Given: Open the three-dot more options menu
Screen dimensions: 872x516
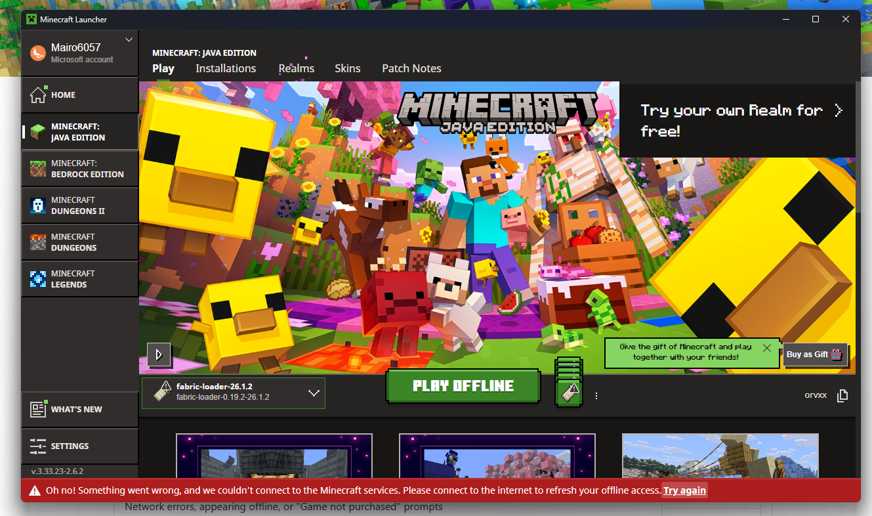Looking at the screenshot, I should 596,396.
